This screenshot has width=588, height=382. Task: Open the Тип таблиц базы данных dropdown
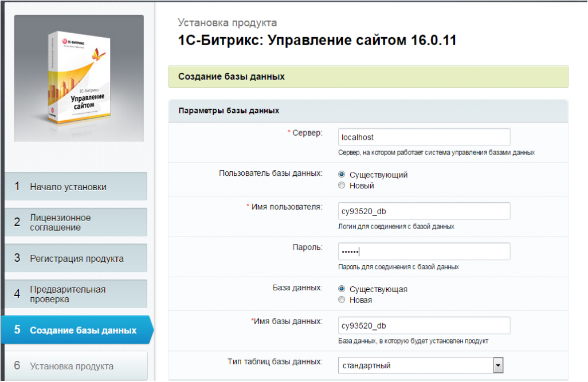tap(421, 365)
